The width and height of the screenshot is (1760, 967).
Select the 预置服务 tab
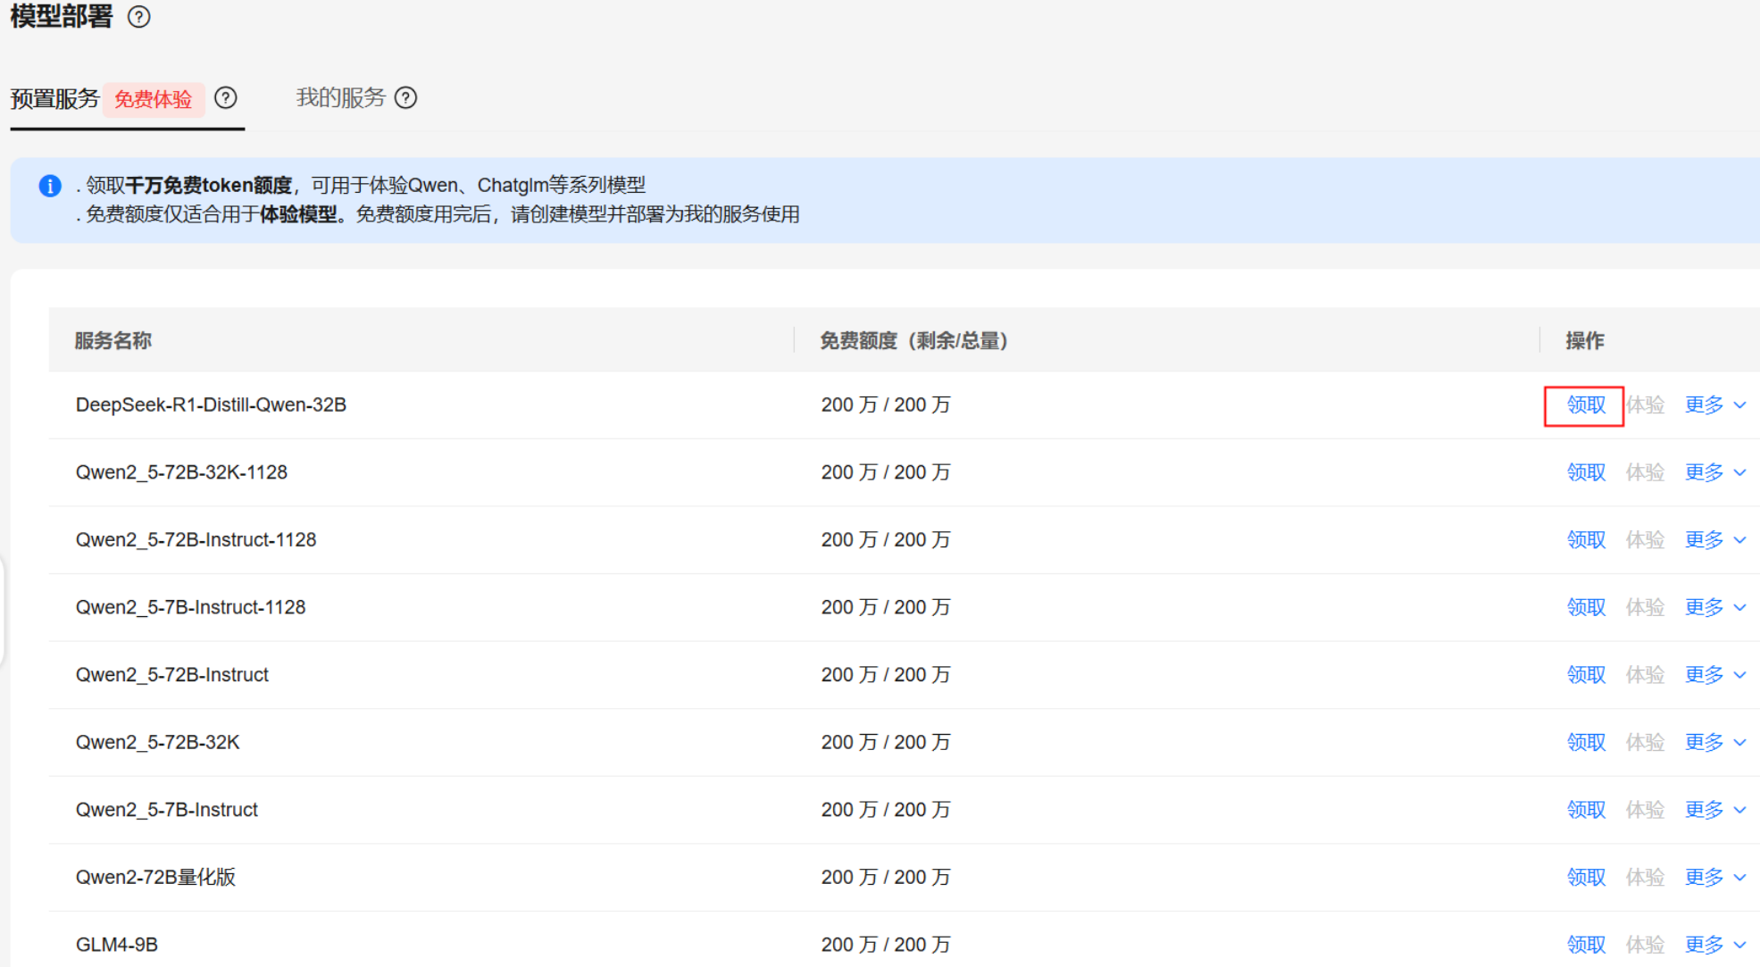(55, 99)
